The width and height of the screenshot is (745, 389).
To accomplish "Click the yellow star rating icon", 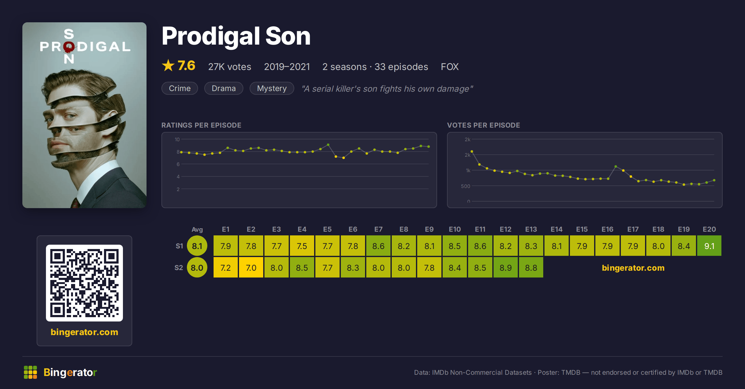I will [168, 66].
